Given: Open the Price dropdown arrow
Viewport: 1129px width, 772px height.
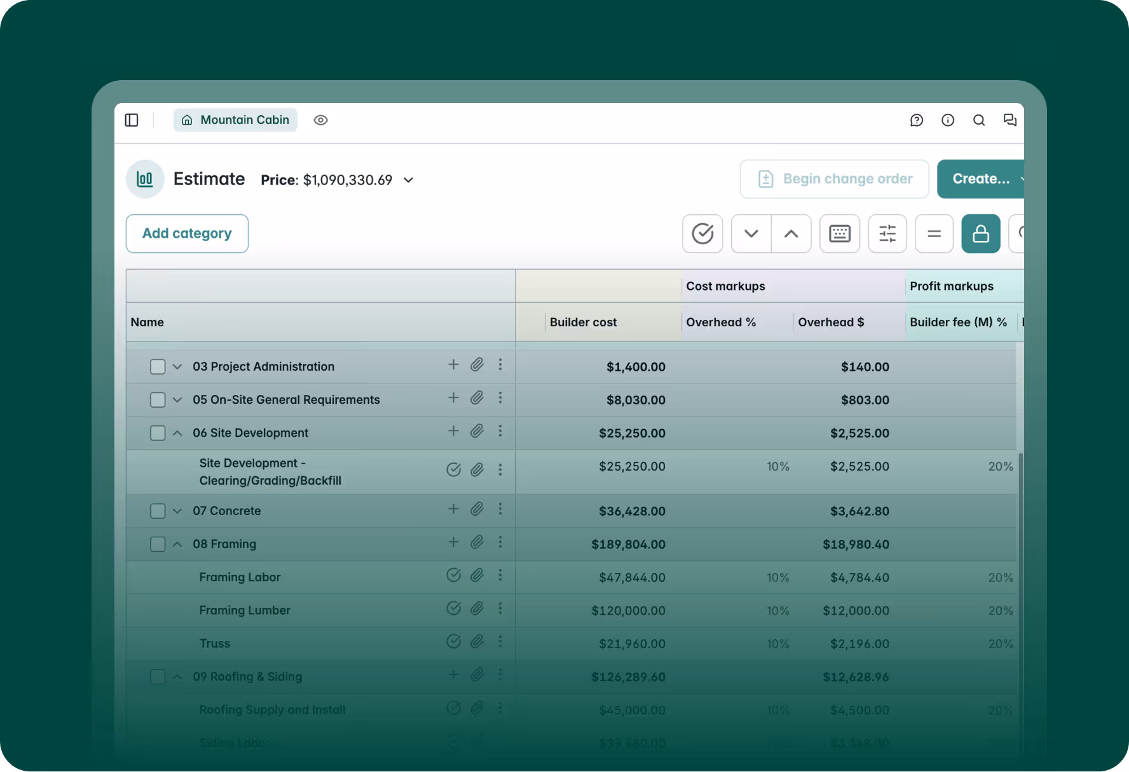Looking at the screenshot, I should click(408, 180).
